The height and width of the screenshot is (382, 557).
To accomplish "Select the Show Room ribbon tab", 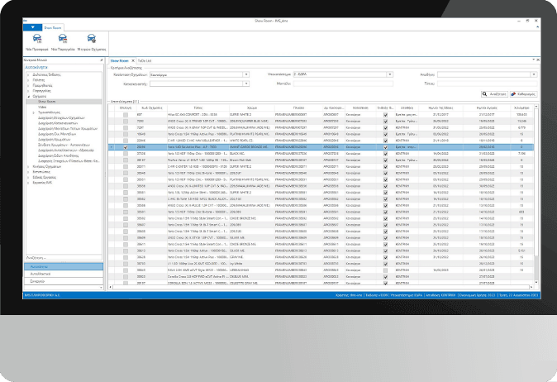I will pos(53,28).
